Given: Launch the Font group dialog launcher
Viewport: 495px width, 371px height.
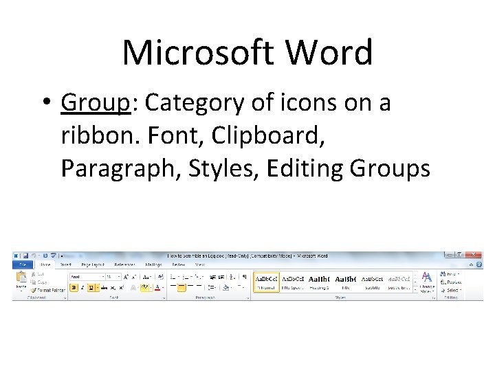Looking at the screenshot, I should 164,297.
